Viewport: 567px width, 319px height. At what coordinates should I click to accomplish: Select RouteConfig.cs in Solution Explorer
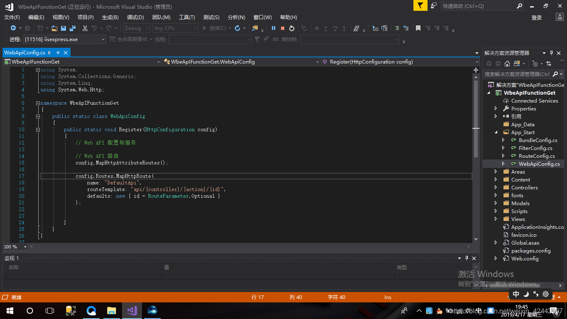(537, 156)
